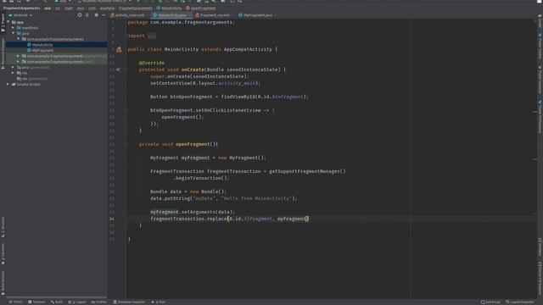Open Project panel gear settings
This screenshot has height=305, width=543.
point(96,15)
